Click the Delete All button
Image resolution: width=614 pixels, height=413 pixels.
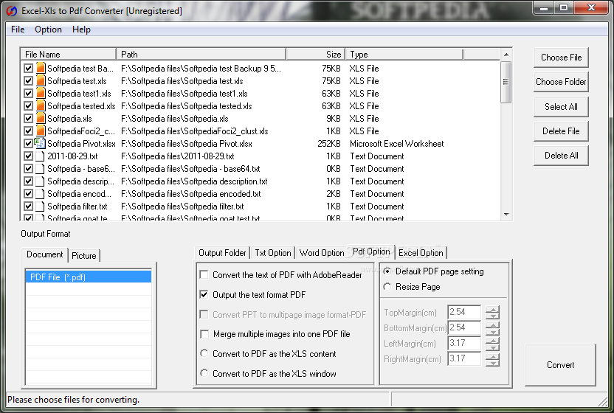(561, 156)
